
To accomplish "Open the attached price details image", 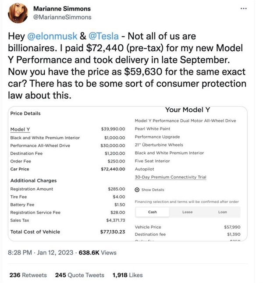I will pos(127,173).
